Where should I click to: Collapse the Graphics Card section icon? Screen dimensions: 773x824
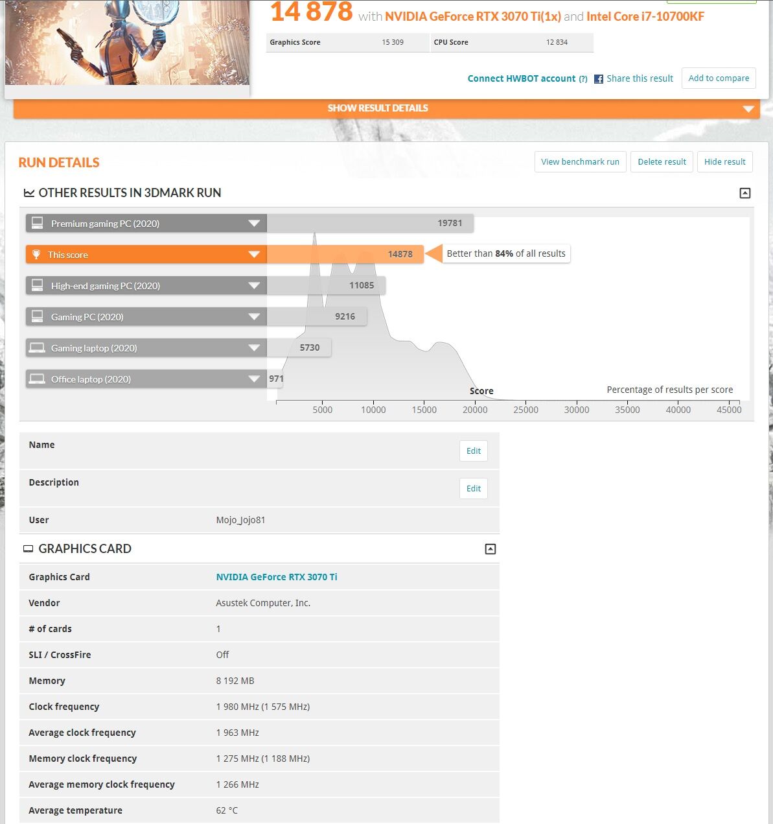pos(490,549)
